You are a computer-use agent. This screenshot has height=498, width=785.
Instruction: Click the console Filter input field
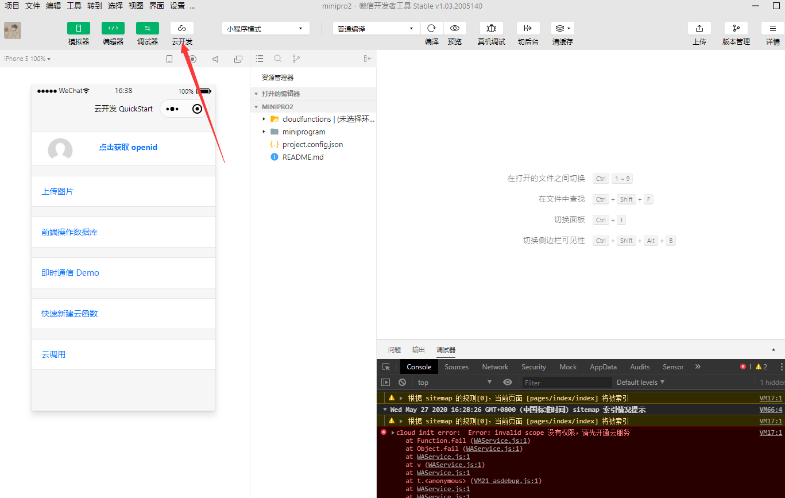(x=567, y=383)
